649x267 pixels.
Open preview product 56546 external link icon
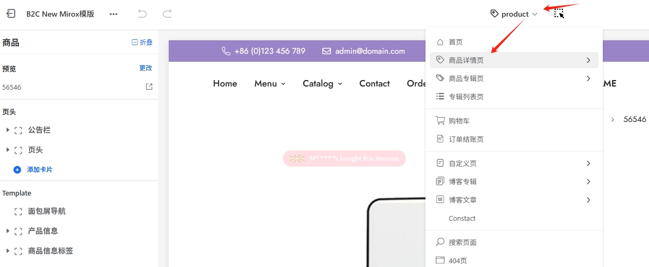[149, 86]
